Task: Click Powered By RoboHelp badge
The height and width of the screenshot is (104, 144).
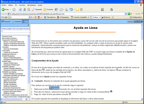Action: pyautogui.click(x=135, y=22)
